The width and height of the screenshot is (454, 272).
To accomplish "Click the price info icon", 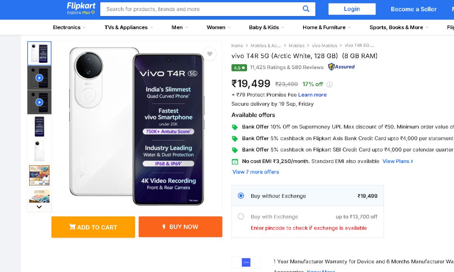I will [330, 84].
